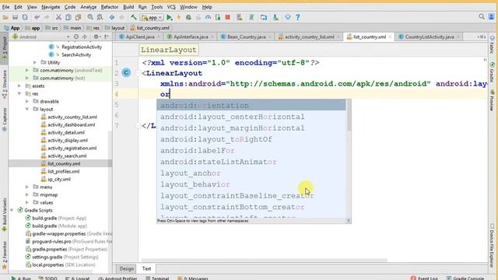Click the red Stop icon
Screen dimensions: 498x280
click(228, 17)
